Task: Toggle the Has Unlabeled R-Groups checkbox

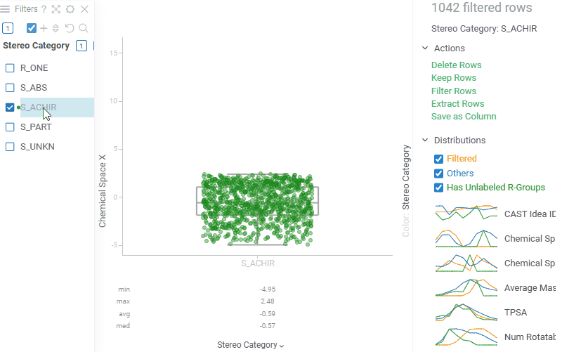Action: [x=439, y=188]
